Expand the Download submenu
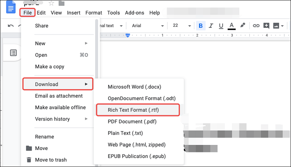 (x=58, y=84)
